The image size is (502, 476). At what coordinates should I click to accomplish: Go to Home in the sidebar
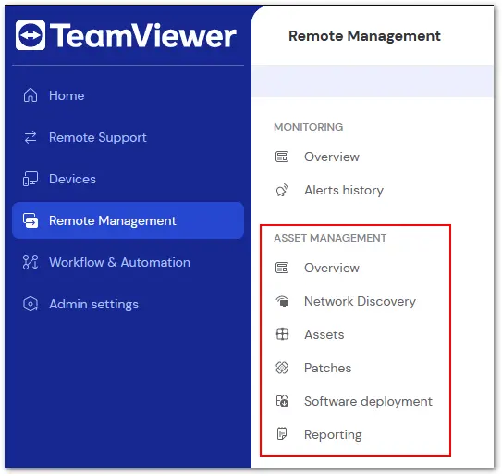point(67,95)
